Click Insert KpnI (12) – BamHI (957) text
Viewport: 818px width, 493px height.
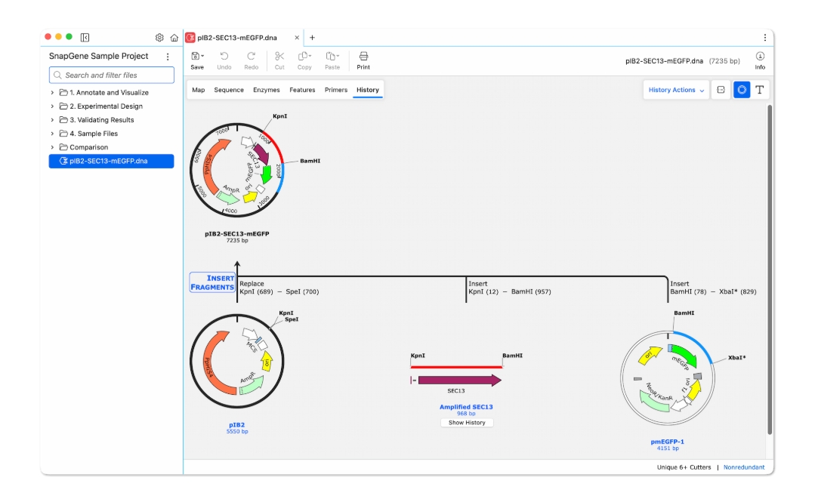point(510,288)
